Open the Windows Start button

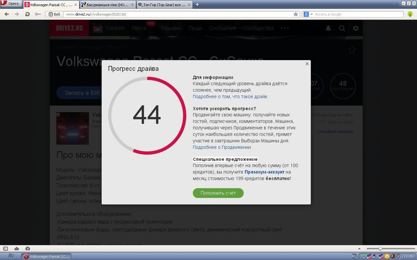point(10,256)
